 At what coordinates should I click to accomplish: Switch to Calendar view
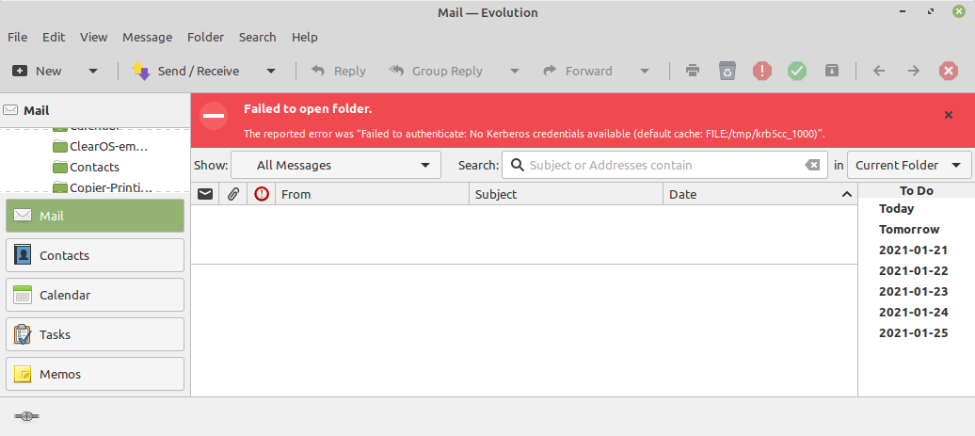95,295
